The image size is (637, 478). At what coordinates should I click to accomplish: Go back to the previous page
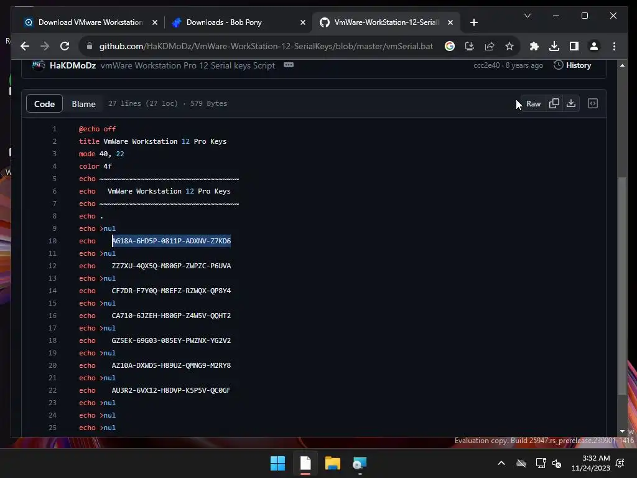point(25,46)
